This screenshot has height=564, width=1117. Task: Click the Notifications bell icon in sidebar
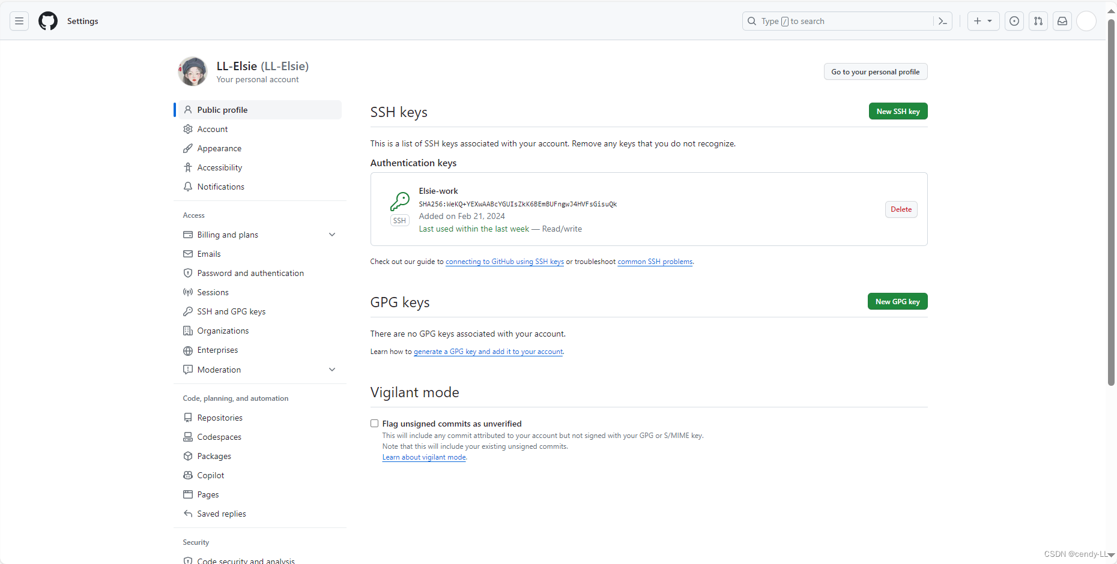[x=188, y=187]
